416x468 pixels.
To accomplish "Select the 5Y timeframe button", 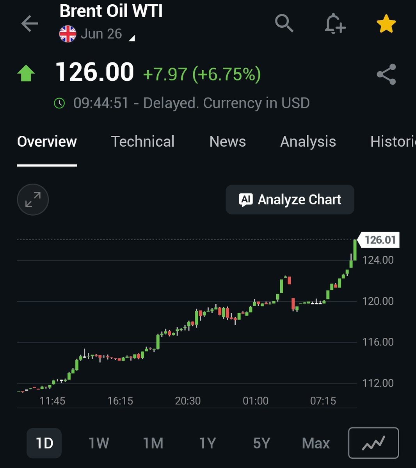I will click(262, 443).
